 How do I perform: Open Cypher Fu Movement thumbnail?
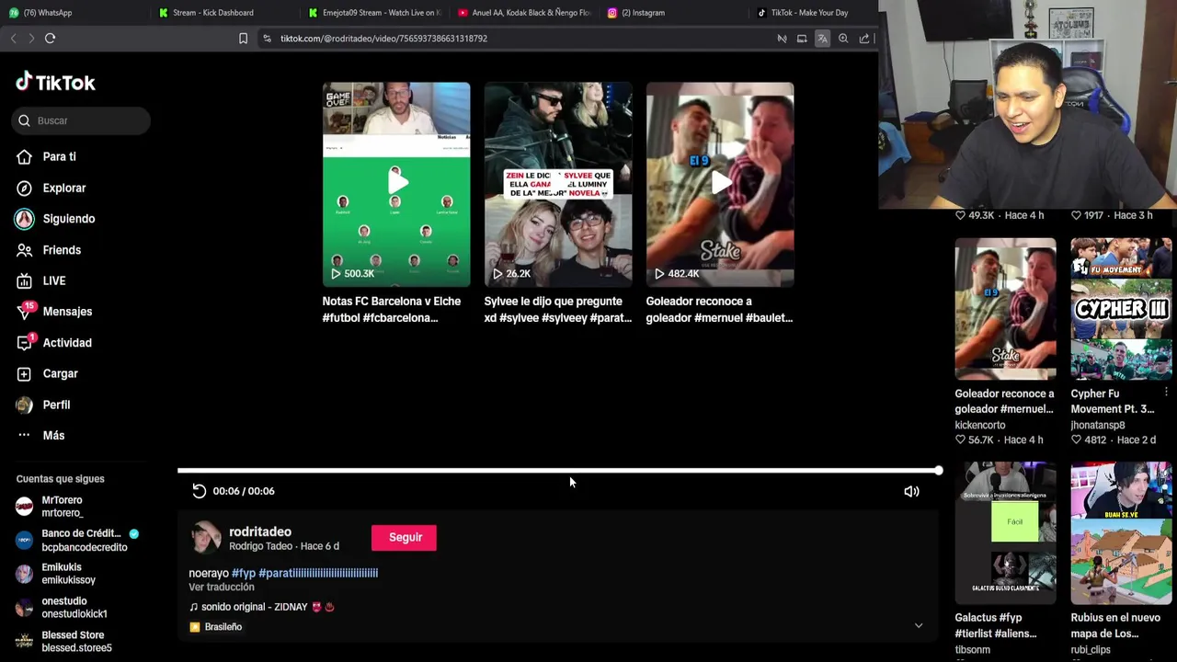pos(1121,308)
